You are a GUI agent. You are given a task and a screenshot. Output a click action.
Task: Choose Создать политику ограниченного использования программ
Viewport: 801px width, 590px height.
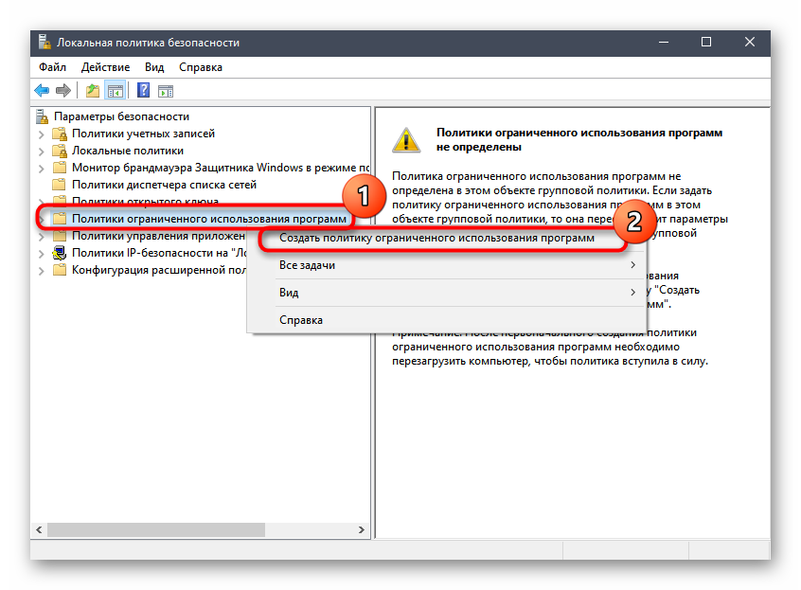436,239
